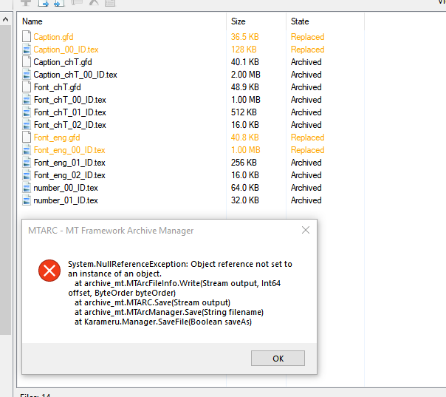The image size is (446, 397).
Task: Click the page with outgoing arrow toolbar icon
Action: pyautogui.click(x=44, y=3)
